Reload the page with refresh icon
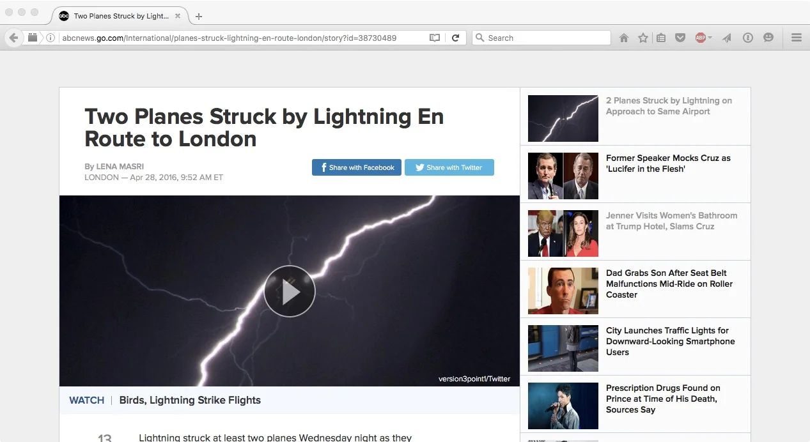 tap(455, 38)
